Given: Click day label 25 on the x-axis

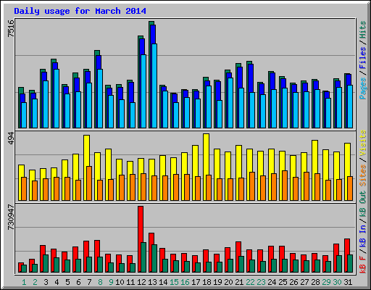Looking at the screenshot, I should (283, 282).
